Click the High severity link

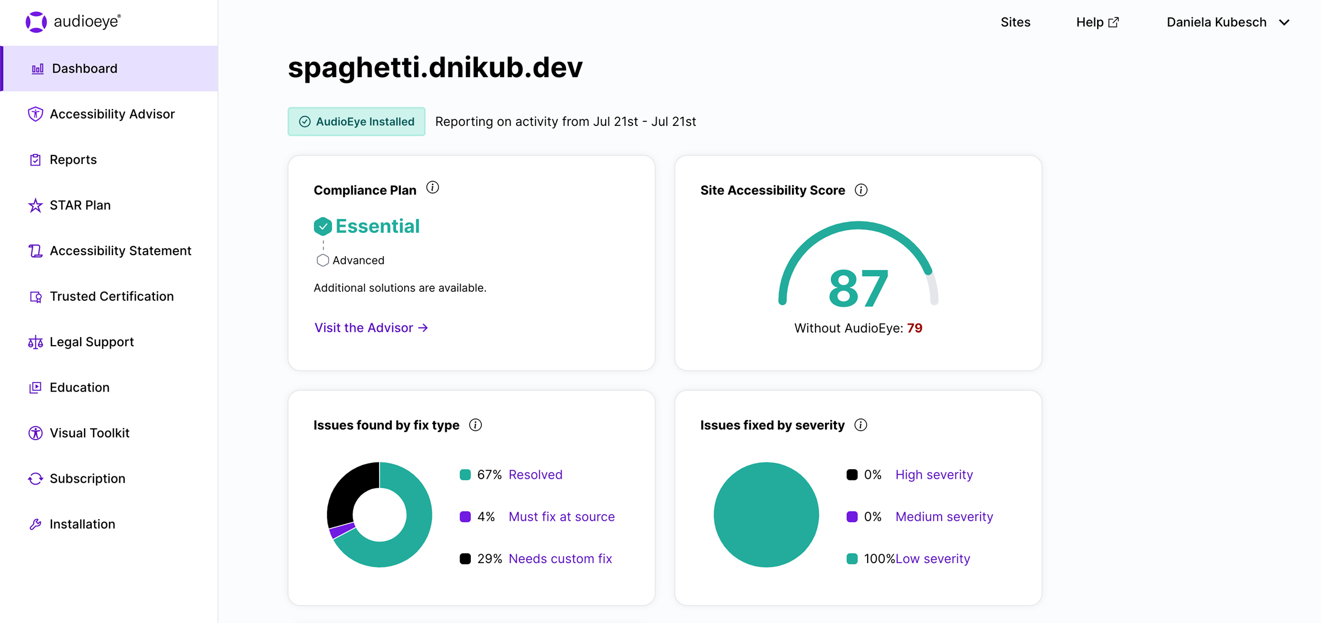click(x=934, y=475)
